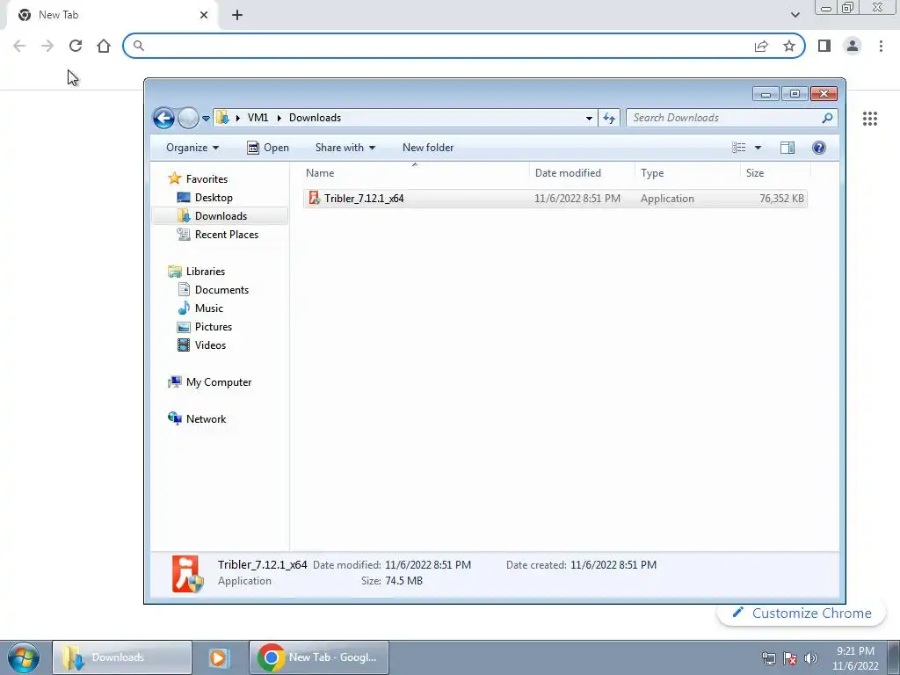Share this page from the address bar

pos(761,46)
